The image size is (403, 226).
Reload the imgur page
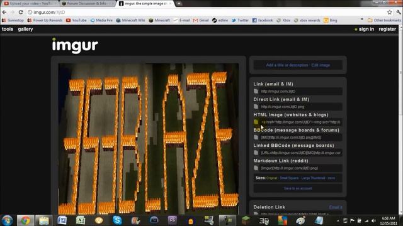(x=21, y=13)
